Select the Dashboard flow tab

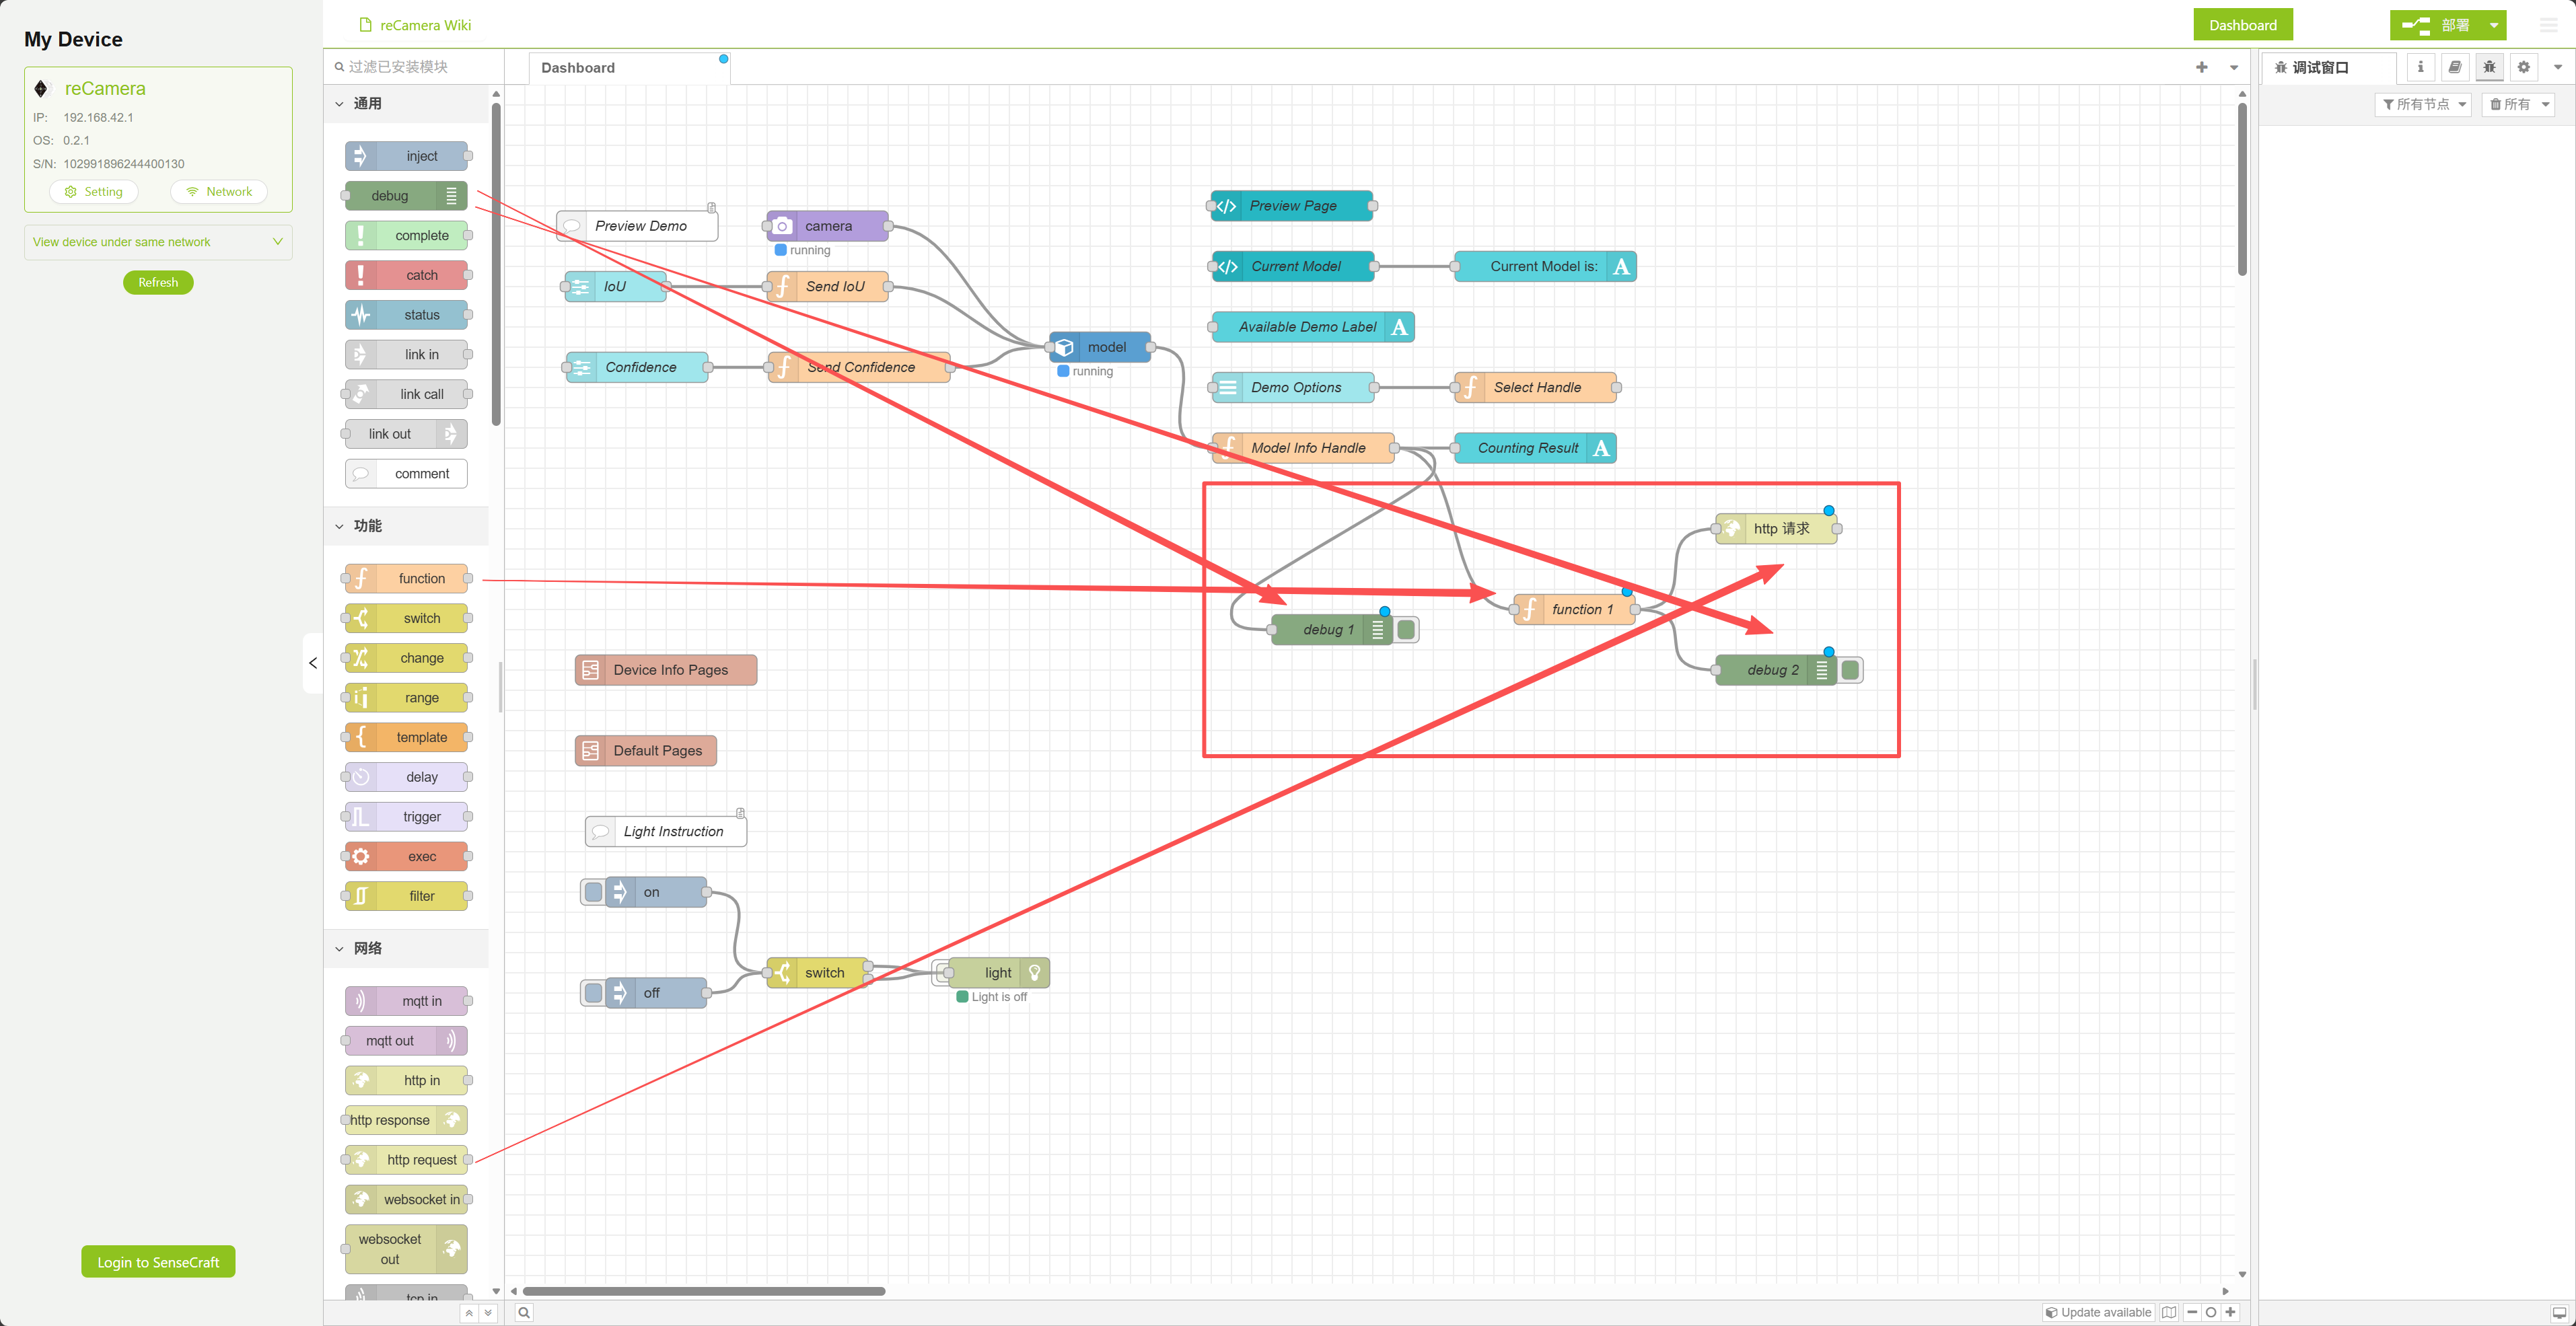tap(578, 68)
